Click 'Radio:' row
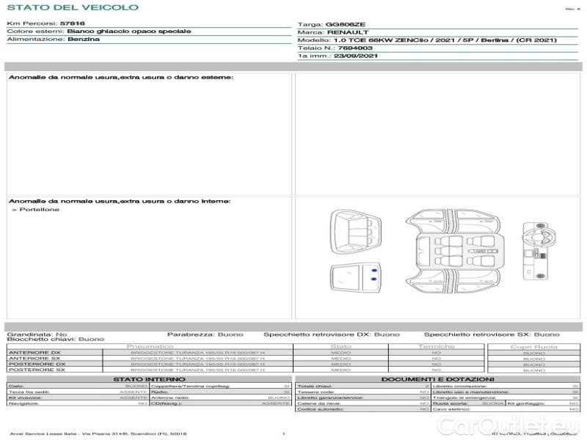 [x=221, y=392]
